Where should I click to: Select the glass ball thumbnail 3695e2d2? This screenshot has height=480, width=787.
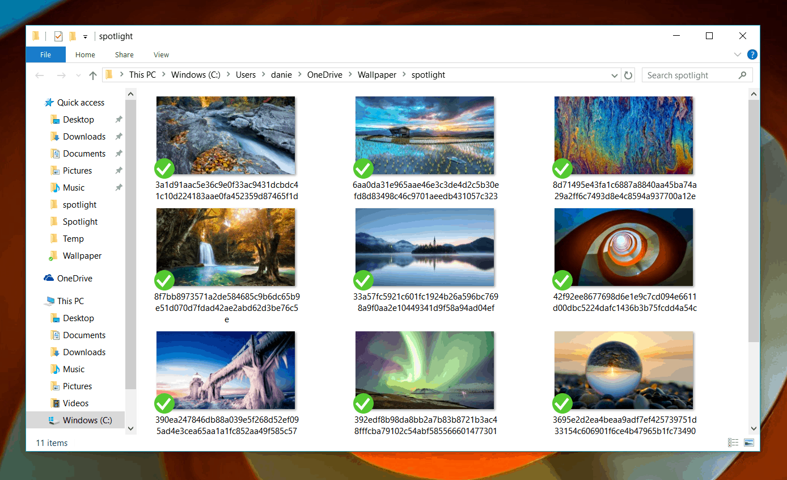pos(624,370)
